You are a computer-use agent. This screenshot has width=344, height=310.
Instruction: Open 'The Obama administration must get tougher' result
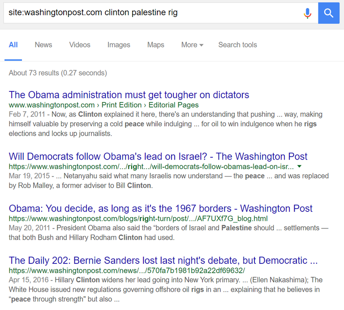coord(129,95)
